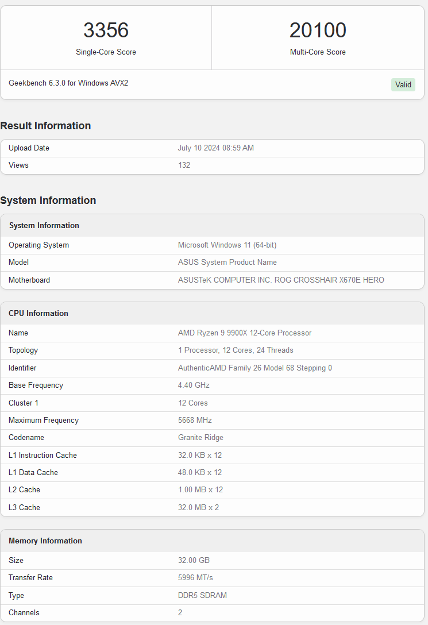Select the single-core score 3356
This screenshot has height=625, width=428.
(x=106, y=30)
